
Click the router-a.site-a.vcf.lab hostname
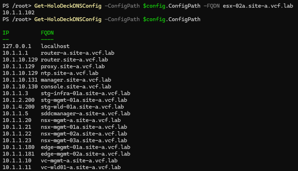pyautogui.click(x=78, y=53)
